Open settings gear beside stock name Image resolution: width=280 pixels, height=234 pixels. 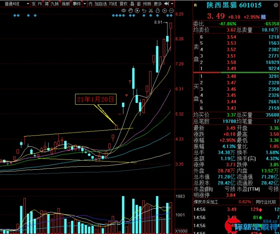click(276, 5)
